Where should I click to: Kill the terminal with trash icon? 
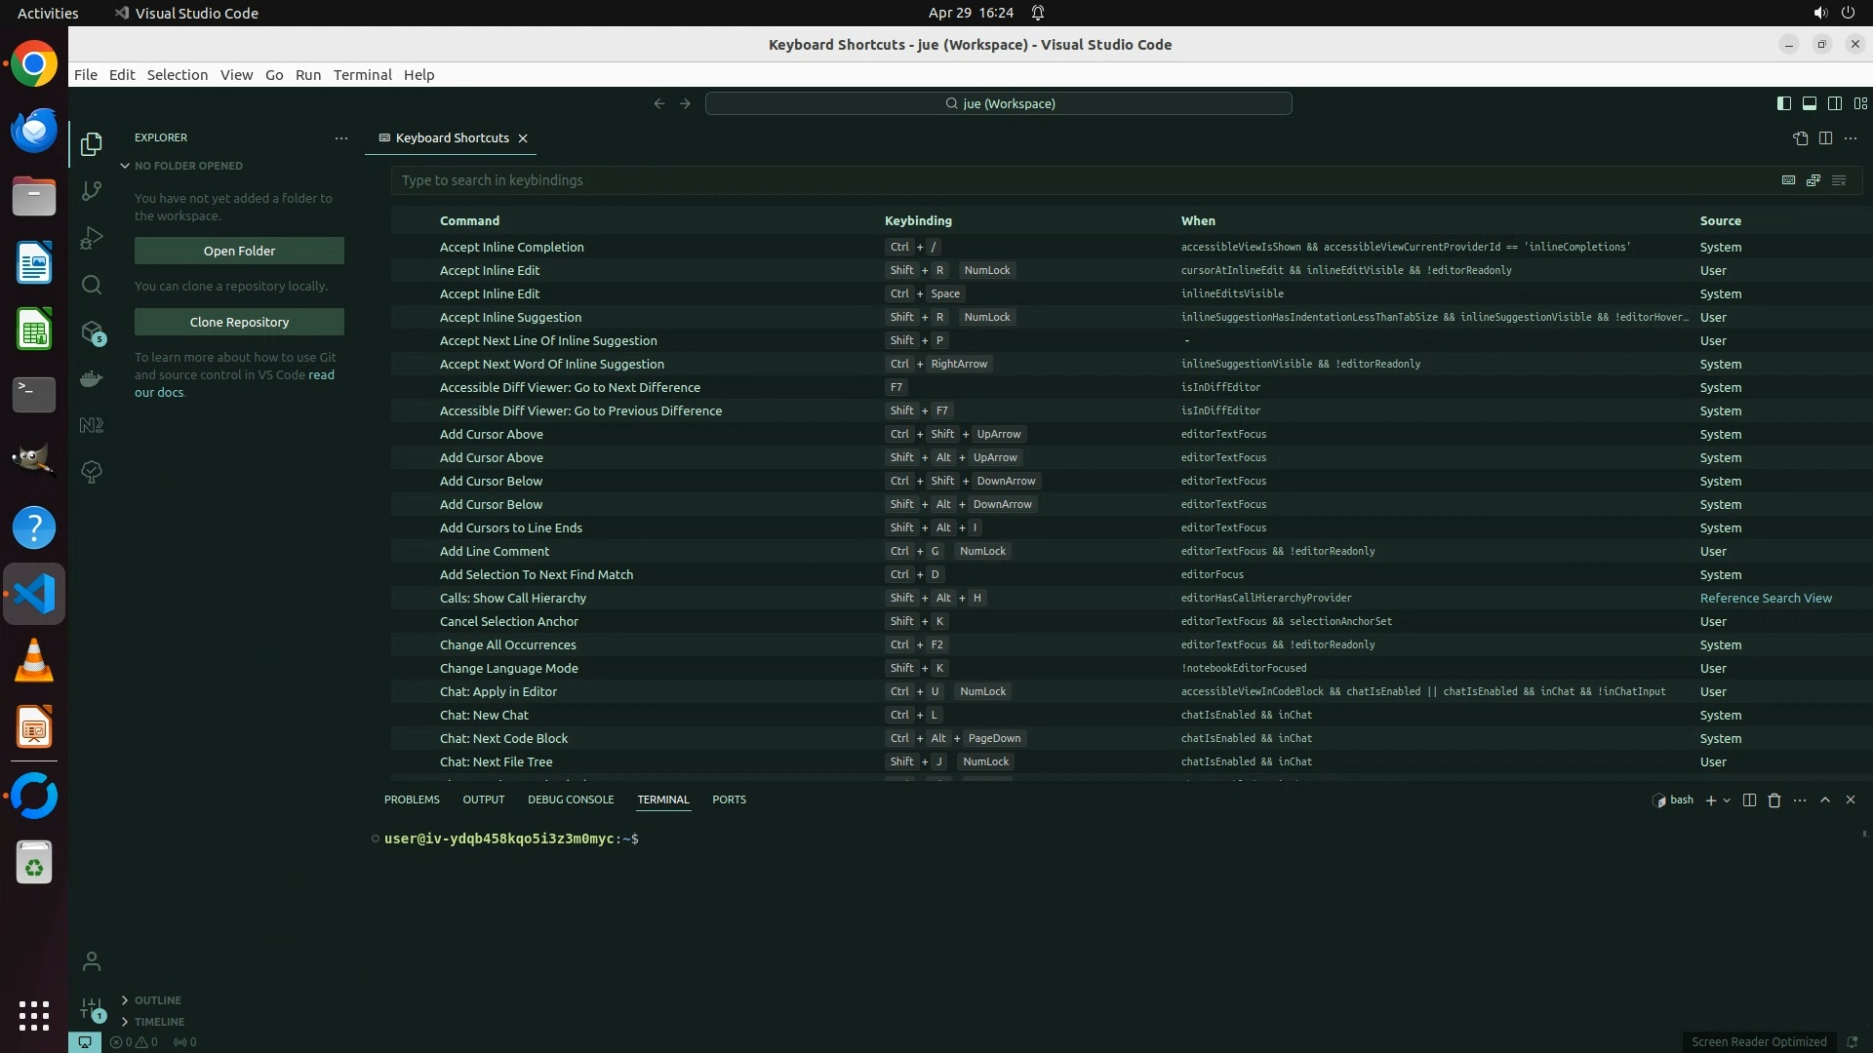pyautogui.click(x=1774, y=800)
